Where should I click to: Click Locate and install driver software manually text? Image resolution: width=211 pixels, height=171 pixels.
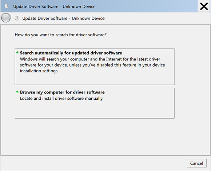coord(62,98)
